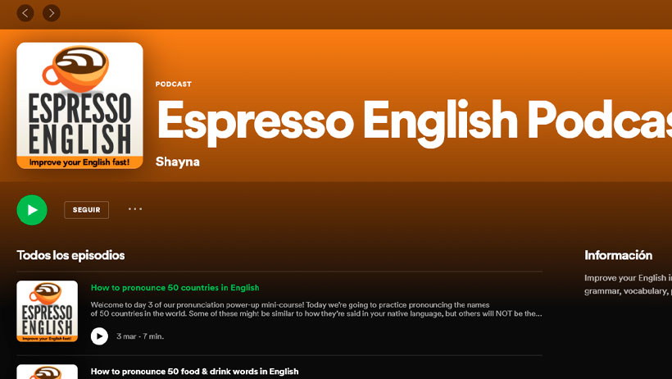Click the Información heading
The height and width of the screenshot is (379, 672).
[619, 255]
